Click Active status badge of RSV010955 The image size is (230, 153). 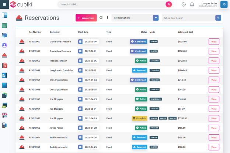141,99
